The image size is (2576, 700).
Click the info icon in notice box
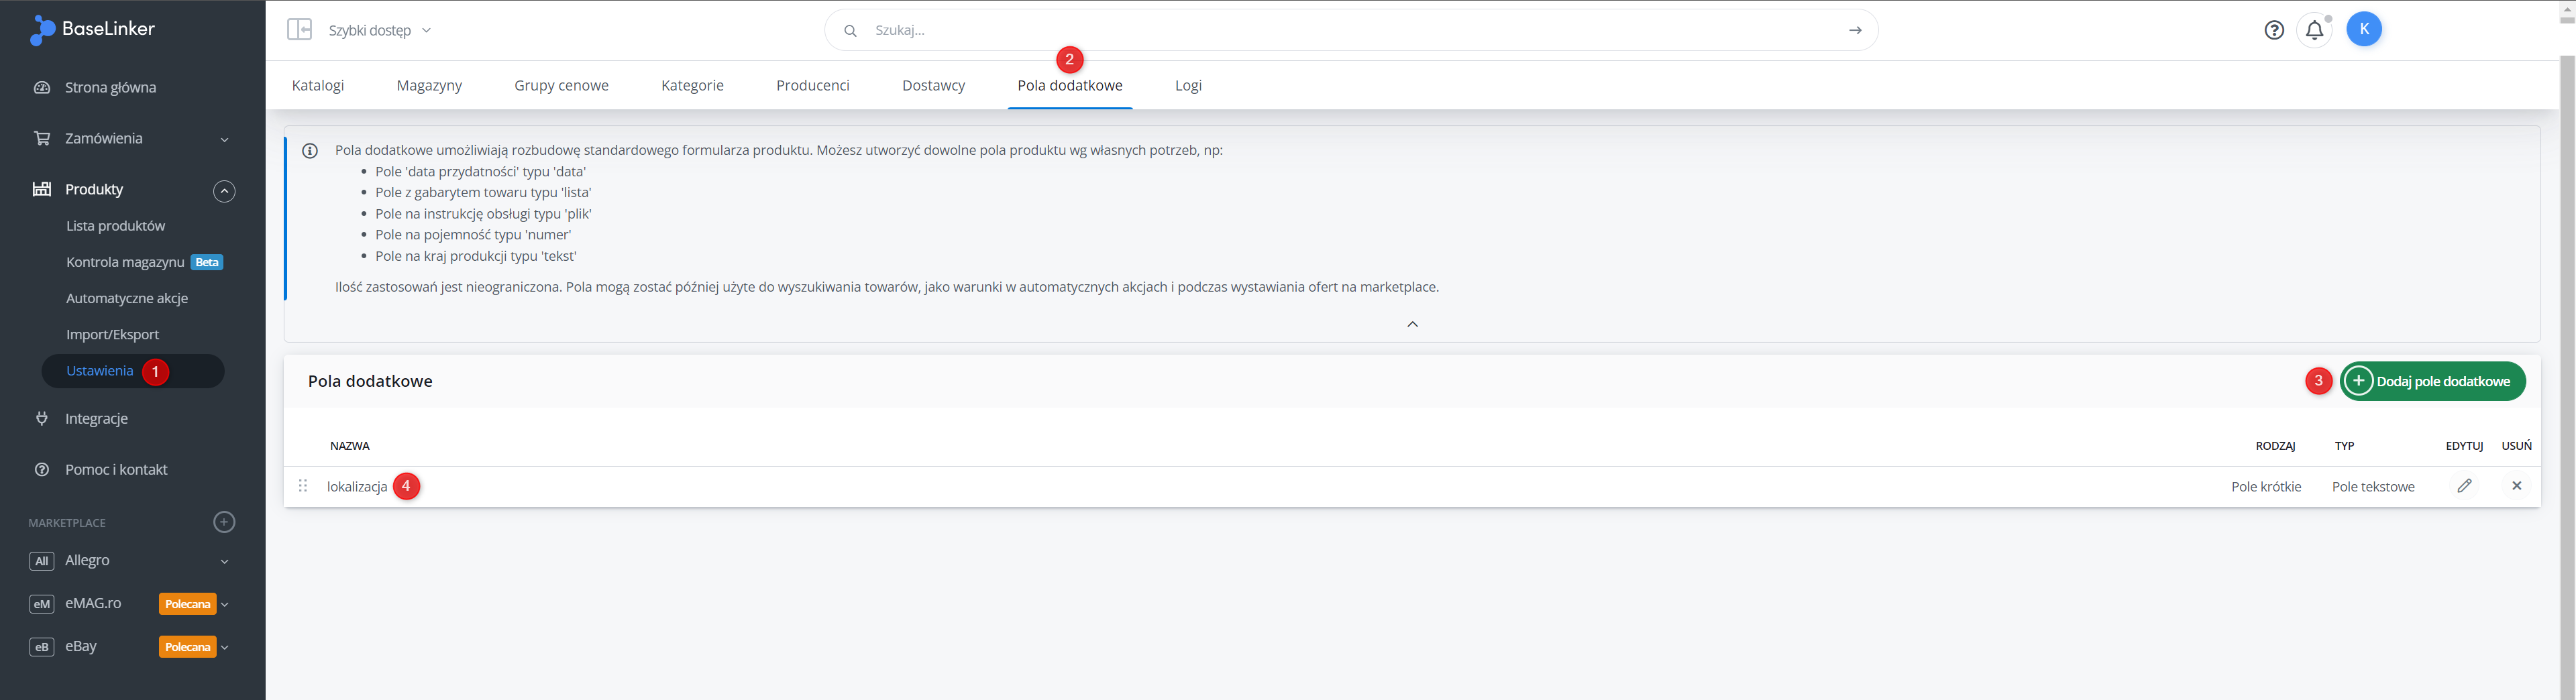[310, 151]
